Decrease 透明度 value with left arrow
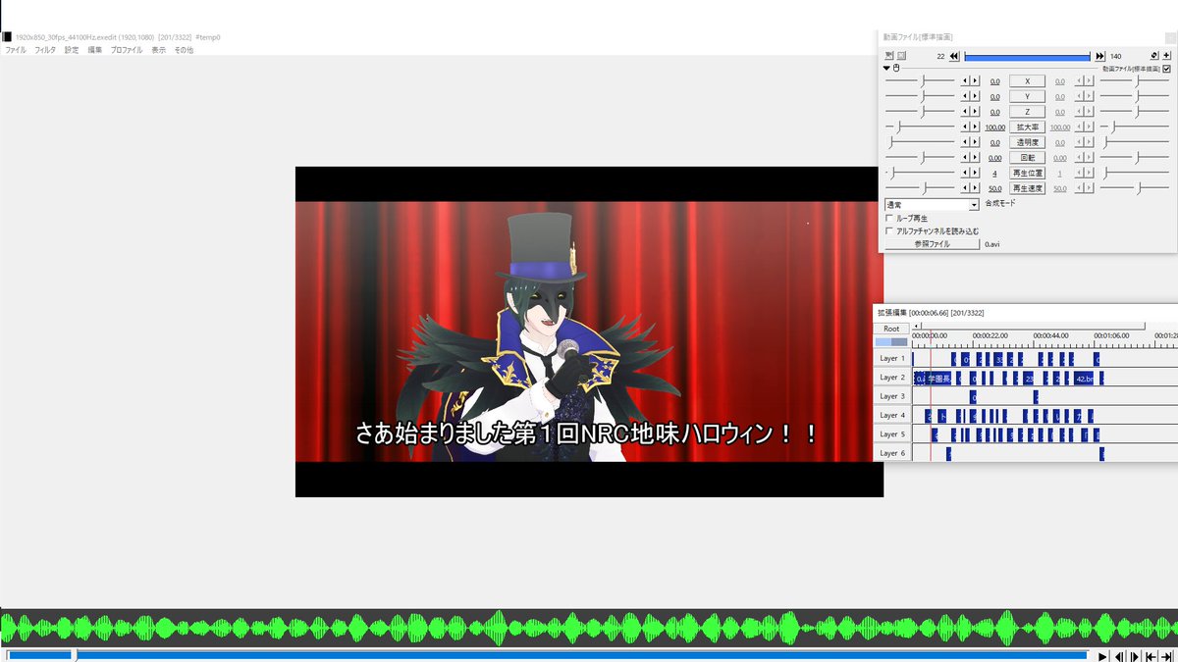 coord(965,142)
